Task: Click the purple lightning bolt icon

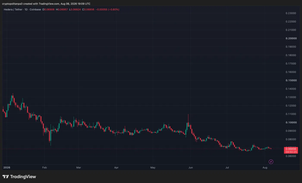Action: pos(271,162)
